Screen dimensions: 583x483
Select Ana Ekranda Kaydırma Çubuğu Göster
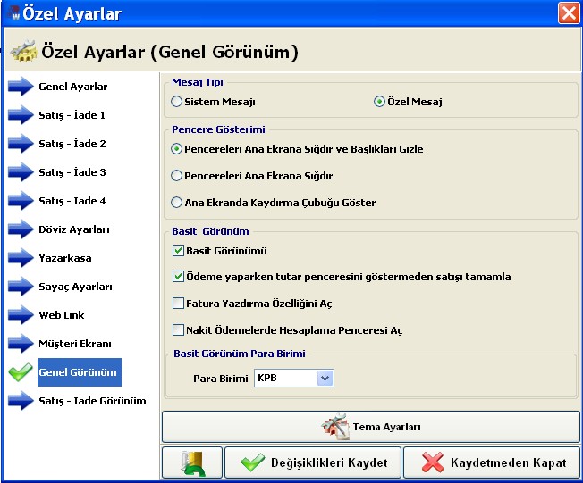[176, 203]
